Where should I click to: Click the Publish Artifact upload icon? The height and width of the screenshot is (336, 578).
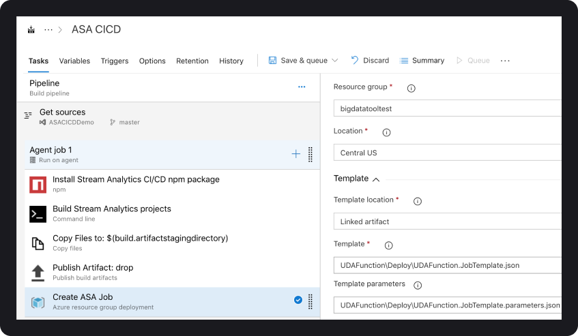[38, 273]
